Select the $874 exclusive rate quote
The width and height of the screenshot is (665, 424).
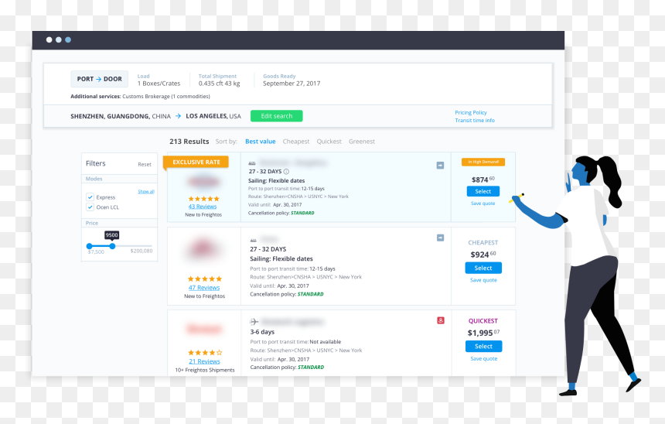point(483,191)
